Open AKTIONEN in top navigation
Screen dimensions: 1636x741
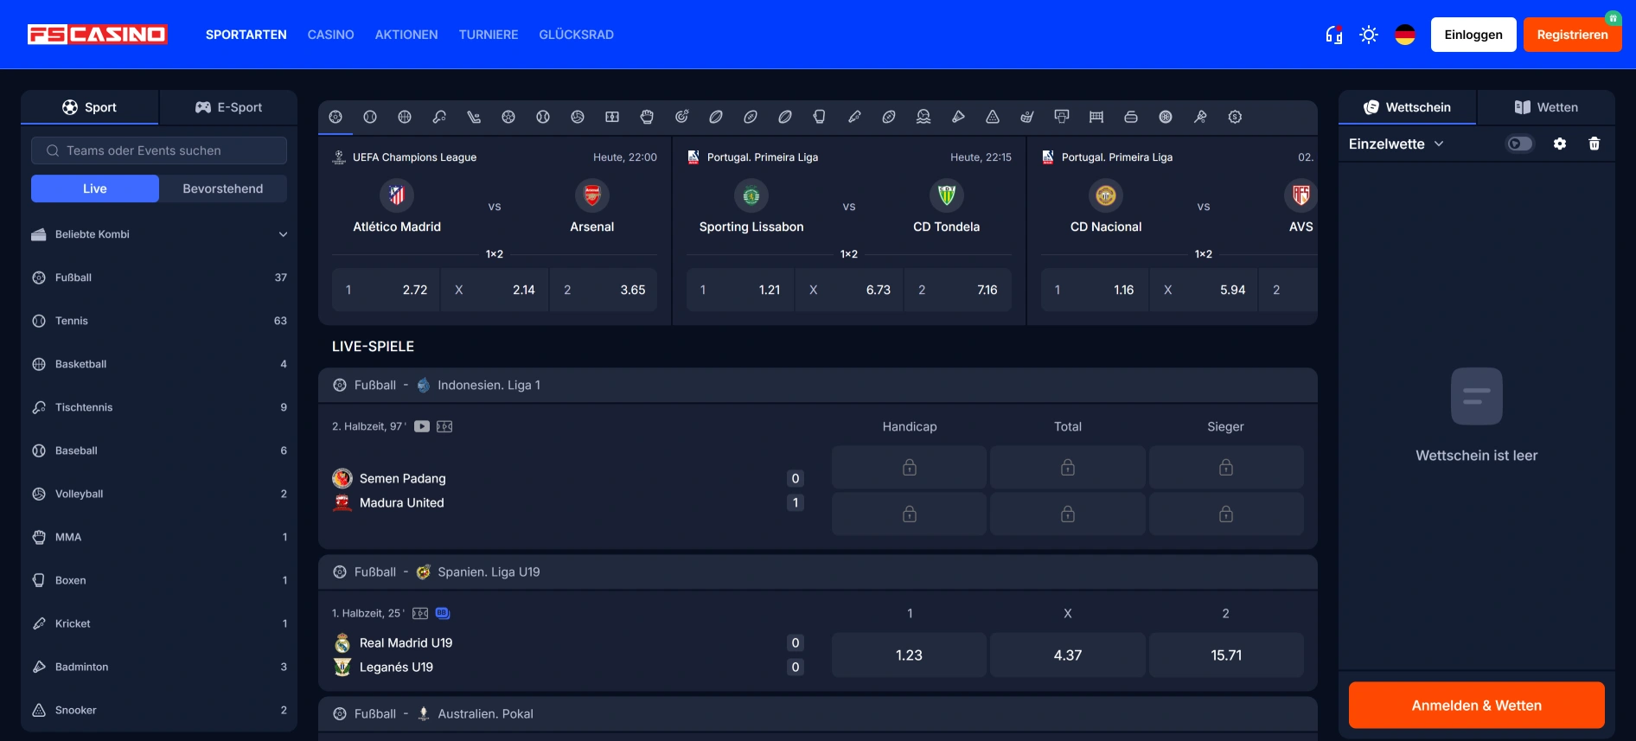click(x=406, y=35)
